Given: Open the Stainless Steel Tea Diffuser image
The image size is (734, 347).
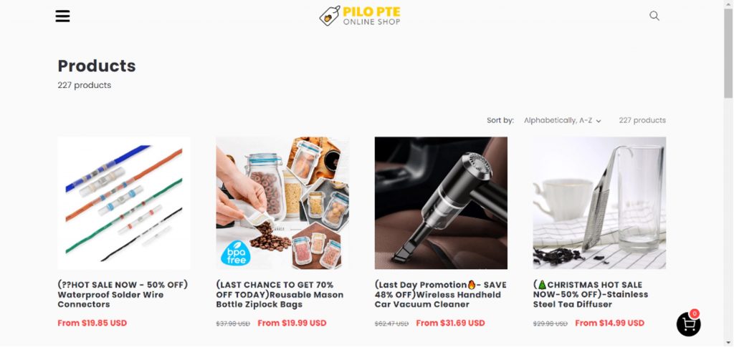Looking at the screenshot, I should [x=599, y=202].
